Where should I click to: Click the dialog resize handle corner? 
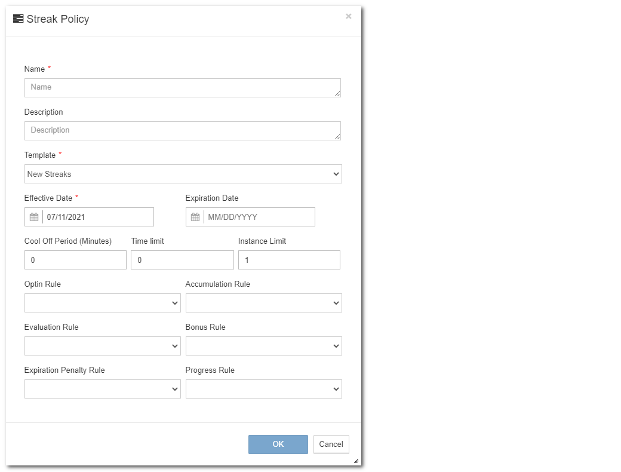[356, 461]
